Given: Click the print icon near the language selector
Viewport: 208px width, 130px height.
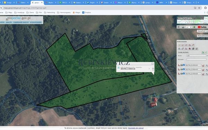Looking at the screenshot, I should point(183,27).
